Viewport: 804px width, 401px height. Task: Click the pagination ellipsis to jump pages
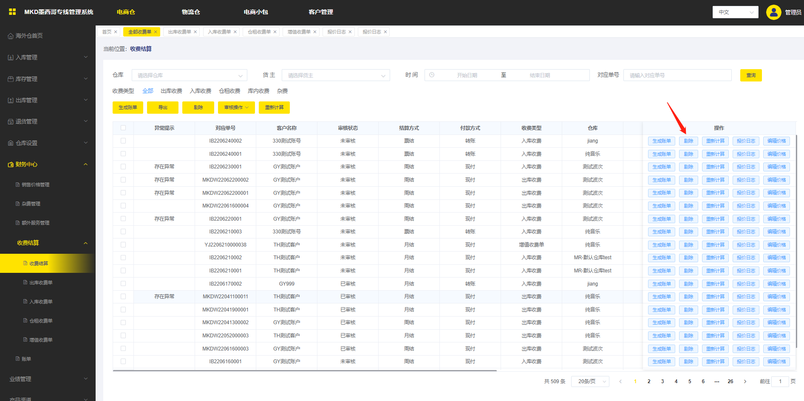tap(717, 381)
